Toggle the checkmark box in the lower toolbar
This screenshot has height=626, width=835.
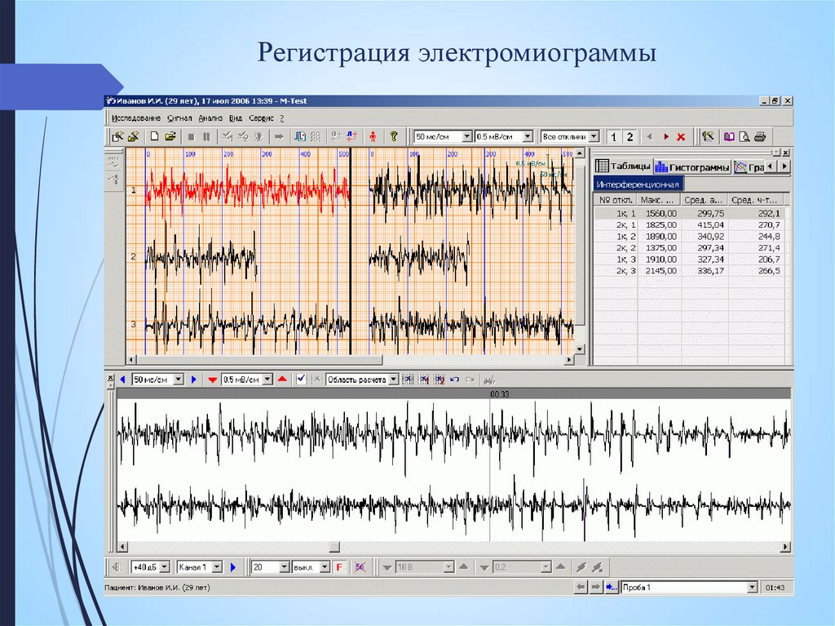(302, 379)
